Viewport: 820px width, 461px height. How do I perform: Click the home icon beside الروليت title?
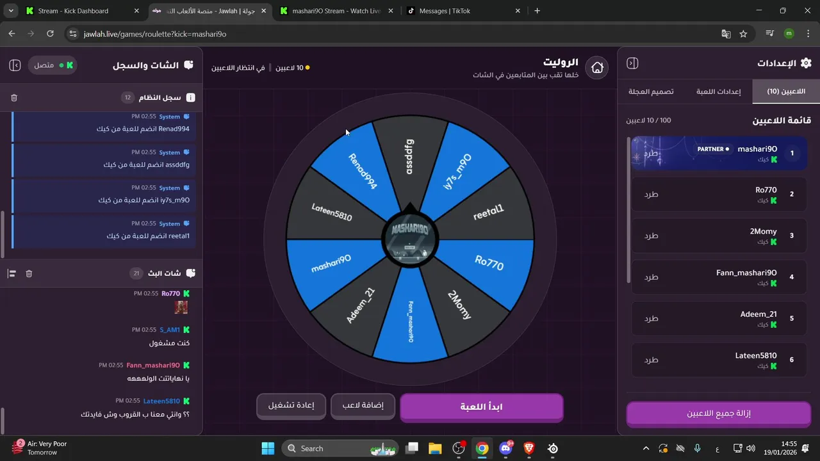(x=597, y=67)
